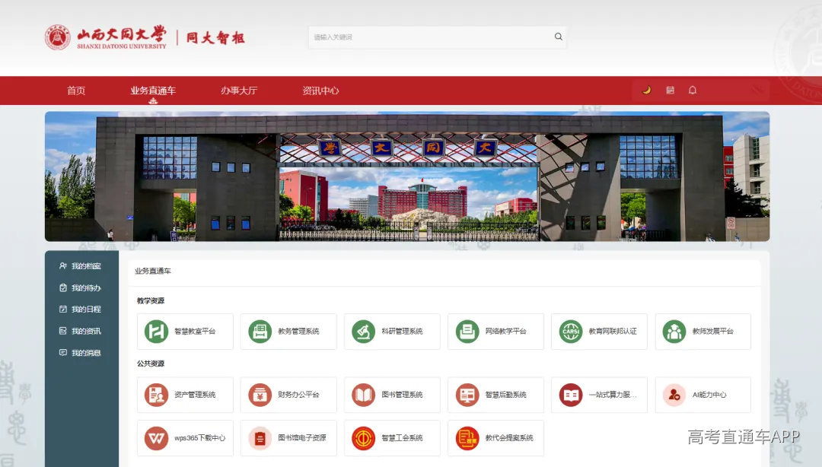Image resolution: width=822 pixels, height=467 pixels.
Task: Click the 公共资源 section heading
Action: coord(151,364)
